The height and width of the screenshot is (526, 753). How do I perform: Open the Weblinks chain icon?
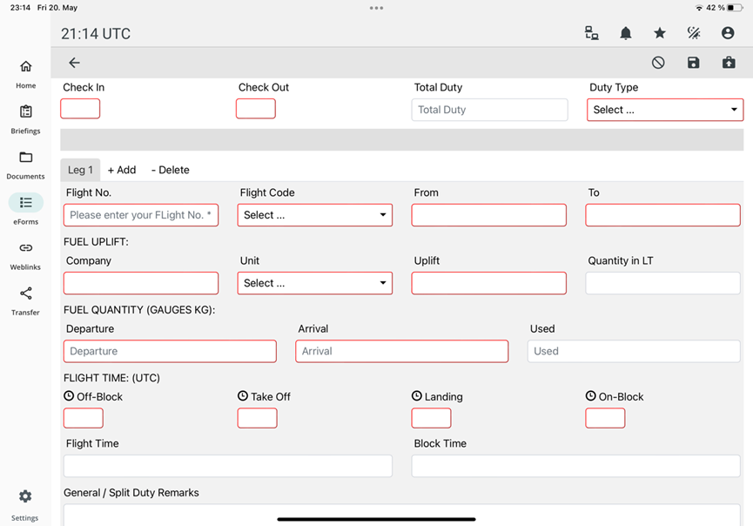(x=26, y=248)
